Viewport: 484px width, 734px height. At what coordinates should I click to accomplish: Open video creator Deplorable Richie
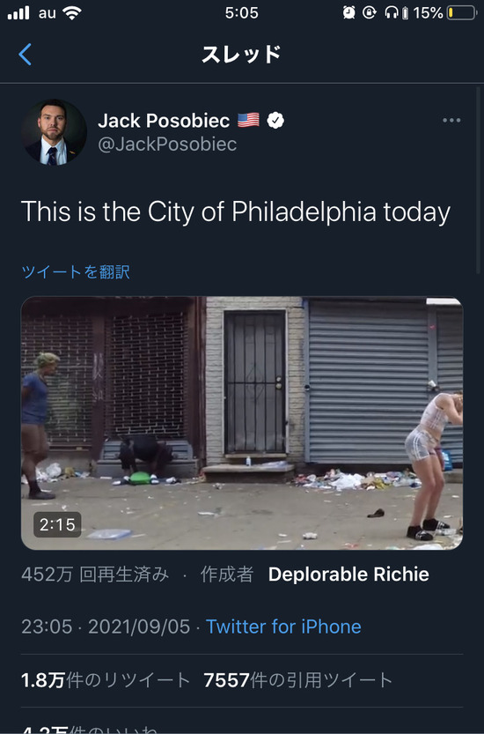(x=348, y=575)
